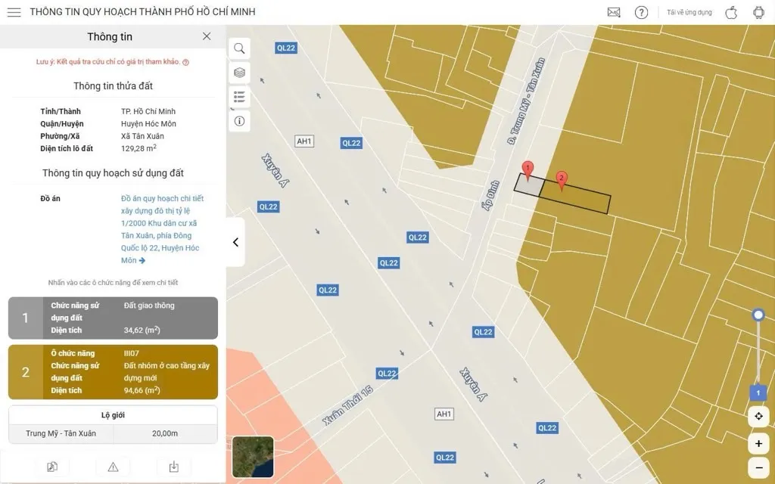
Task: Open the help question mark icon in header
Action: [x=641, y=12]
